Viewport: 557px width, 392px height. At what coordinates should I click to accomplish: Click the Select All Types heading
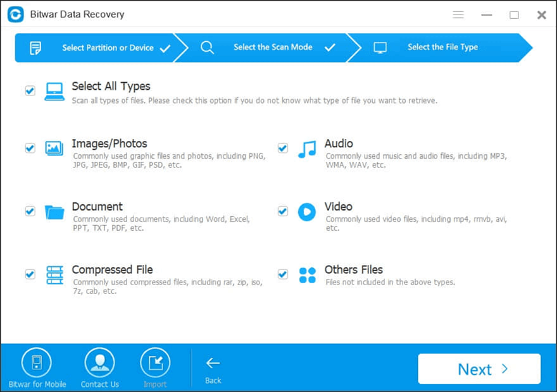pos(111,86)
